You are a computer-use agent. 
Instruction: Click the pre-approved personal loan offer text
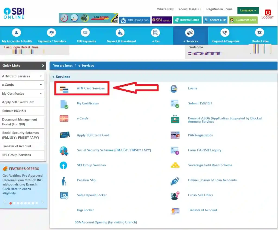23,184
